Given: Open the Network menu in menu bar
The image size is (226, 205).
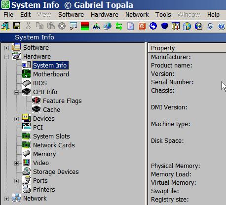Looking at the screenshot, I should (x=137, y=15).
